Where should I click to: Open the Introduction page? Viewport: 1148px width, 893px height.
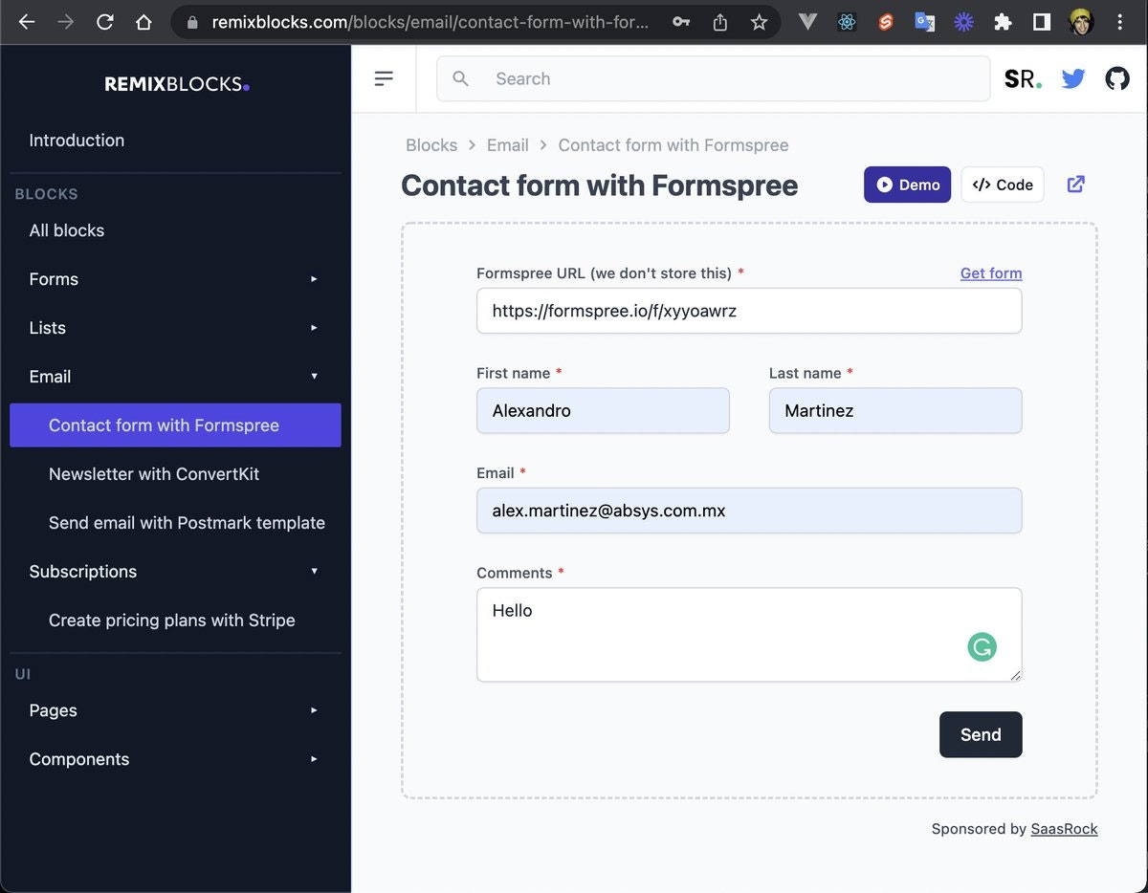[x=175, y=141]
